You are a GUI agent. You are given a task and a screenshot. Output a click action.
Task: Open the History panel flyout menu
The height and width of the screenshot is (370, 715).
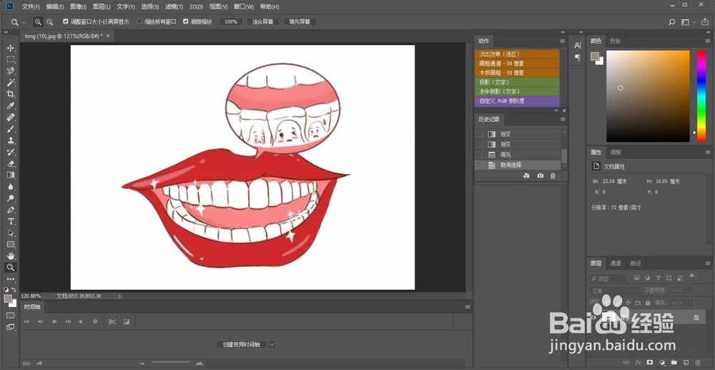(562, 120)
